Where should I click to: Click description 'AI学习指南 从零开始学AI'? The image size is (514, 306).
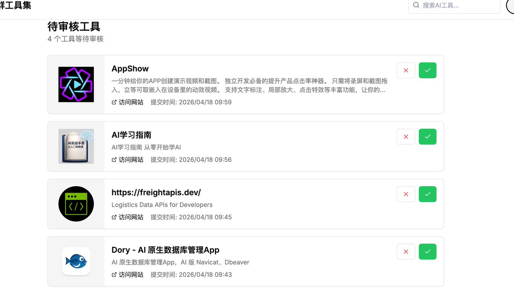point(146,147)
